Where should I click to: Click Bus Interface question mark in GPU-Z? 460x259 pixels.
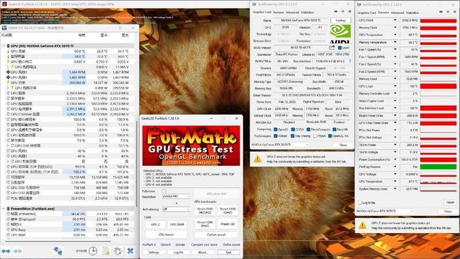pyautogui.click(x=350, y=61)
